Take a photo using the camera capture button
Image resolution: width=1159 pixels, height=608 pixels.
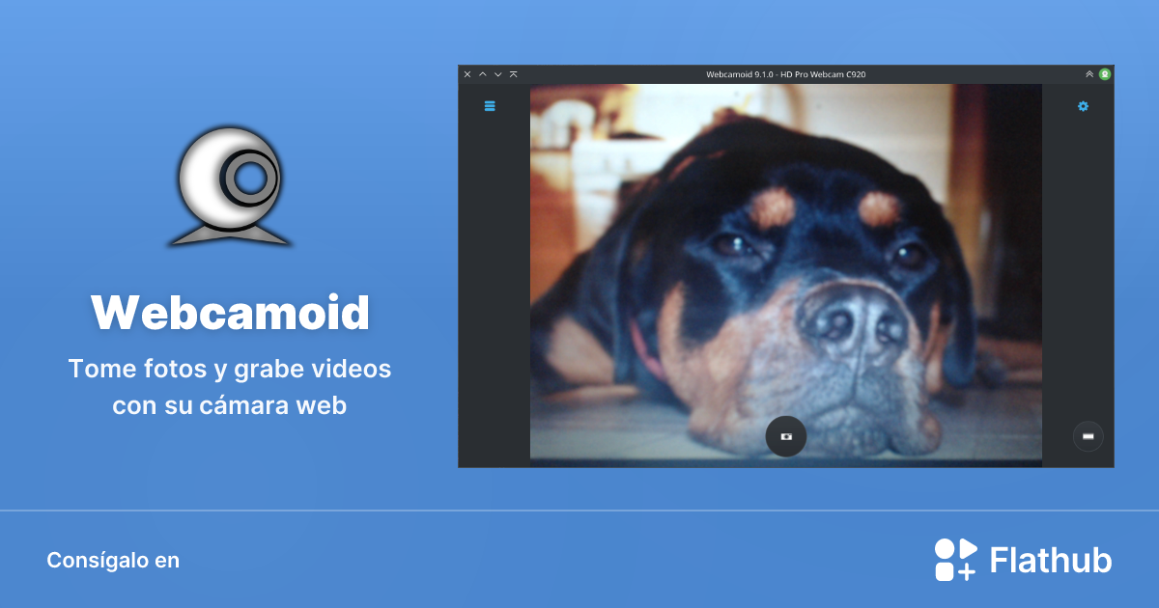(785, 436)
